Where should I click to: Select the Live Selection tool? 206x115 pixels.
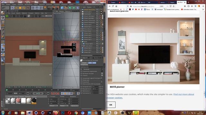click(12, 8)
